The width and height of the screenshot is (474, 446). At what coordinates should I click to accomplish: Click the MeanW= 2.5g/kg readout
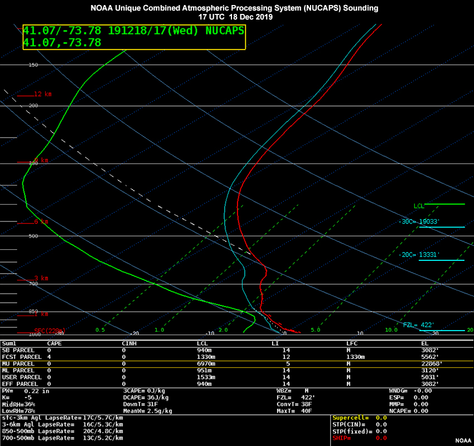point(148,411)
